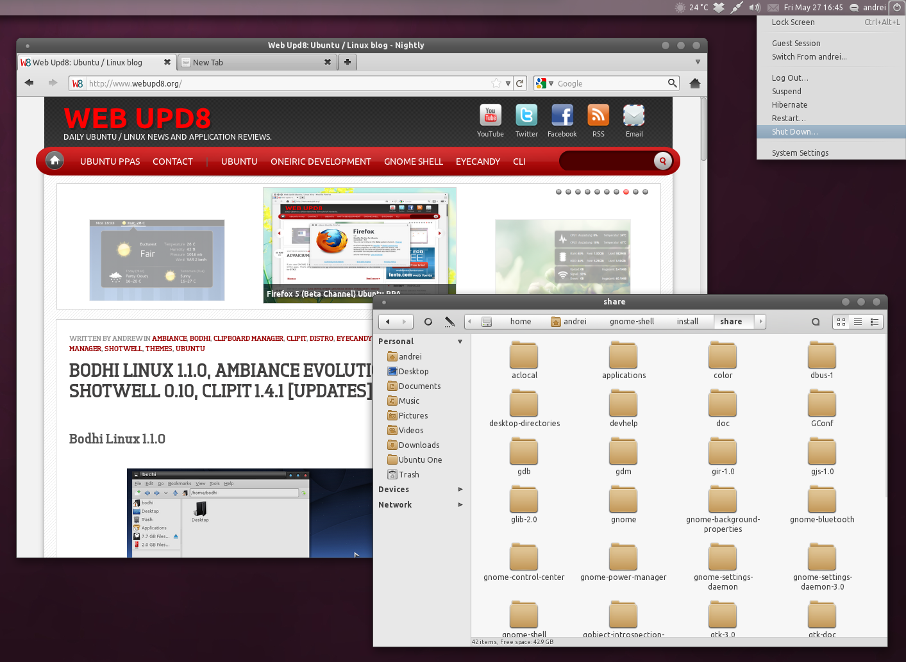Open a new tab with plus button
The width and height of the screenshot is (906, 662).
(348, 62)
